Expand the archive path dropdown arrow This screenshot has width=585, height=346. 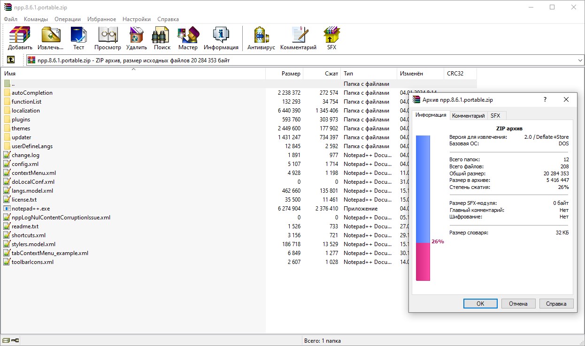(x=579, y=60)
